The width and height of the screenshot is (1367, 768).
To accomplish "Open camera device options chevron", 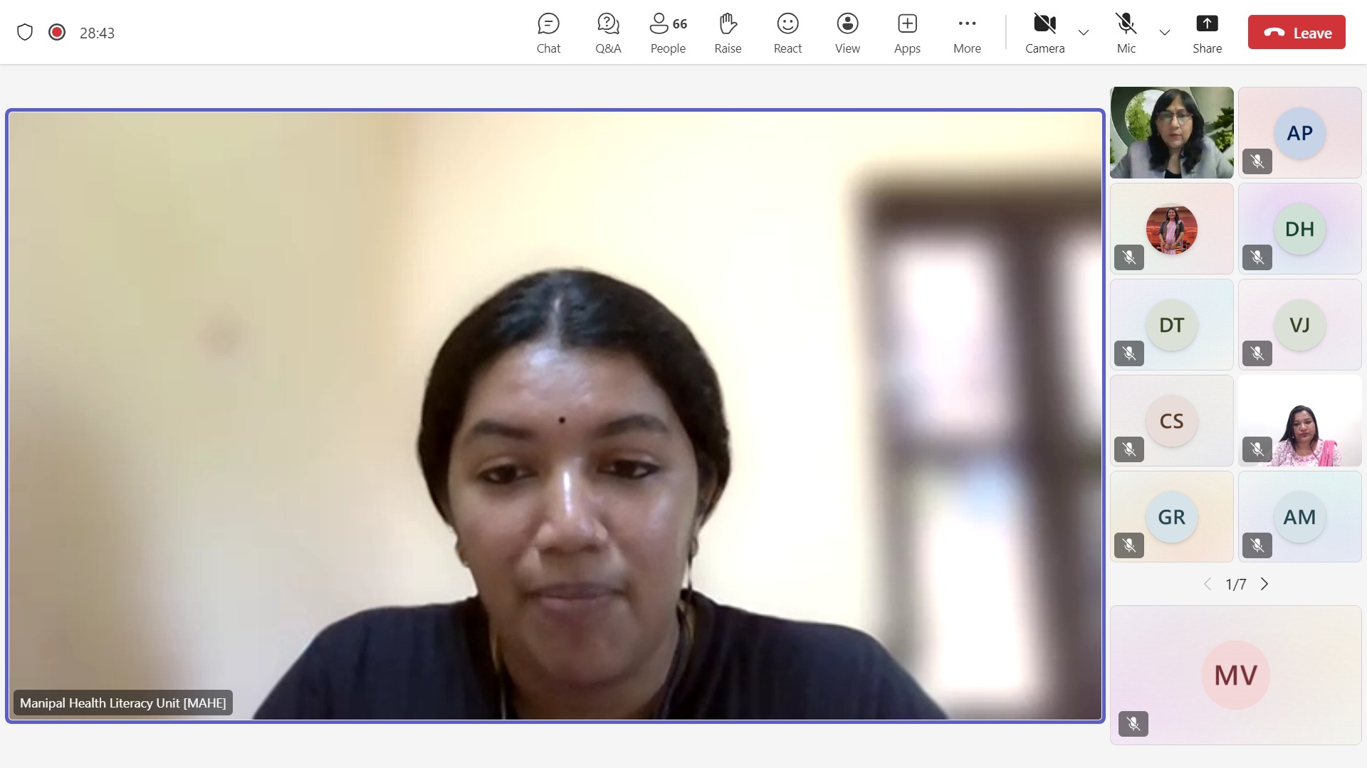I will pos(1083,33).
